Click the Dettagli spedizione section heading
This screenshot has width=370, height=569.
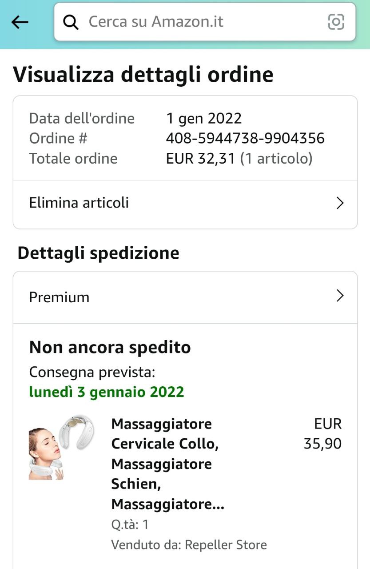(x=99, y=253)
